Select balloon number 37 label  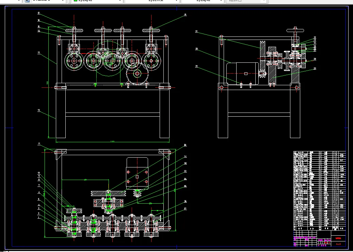point(185,208)
